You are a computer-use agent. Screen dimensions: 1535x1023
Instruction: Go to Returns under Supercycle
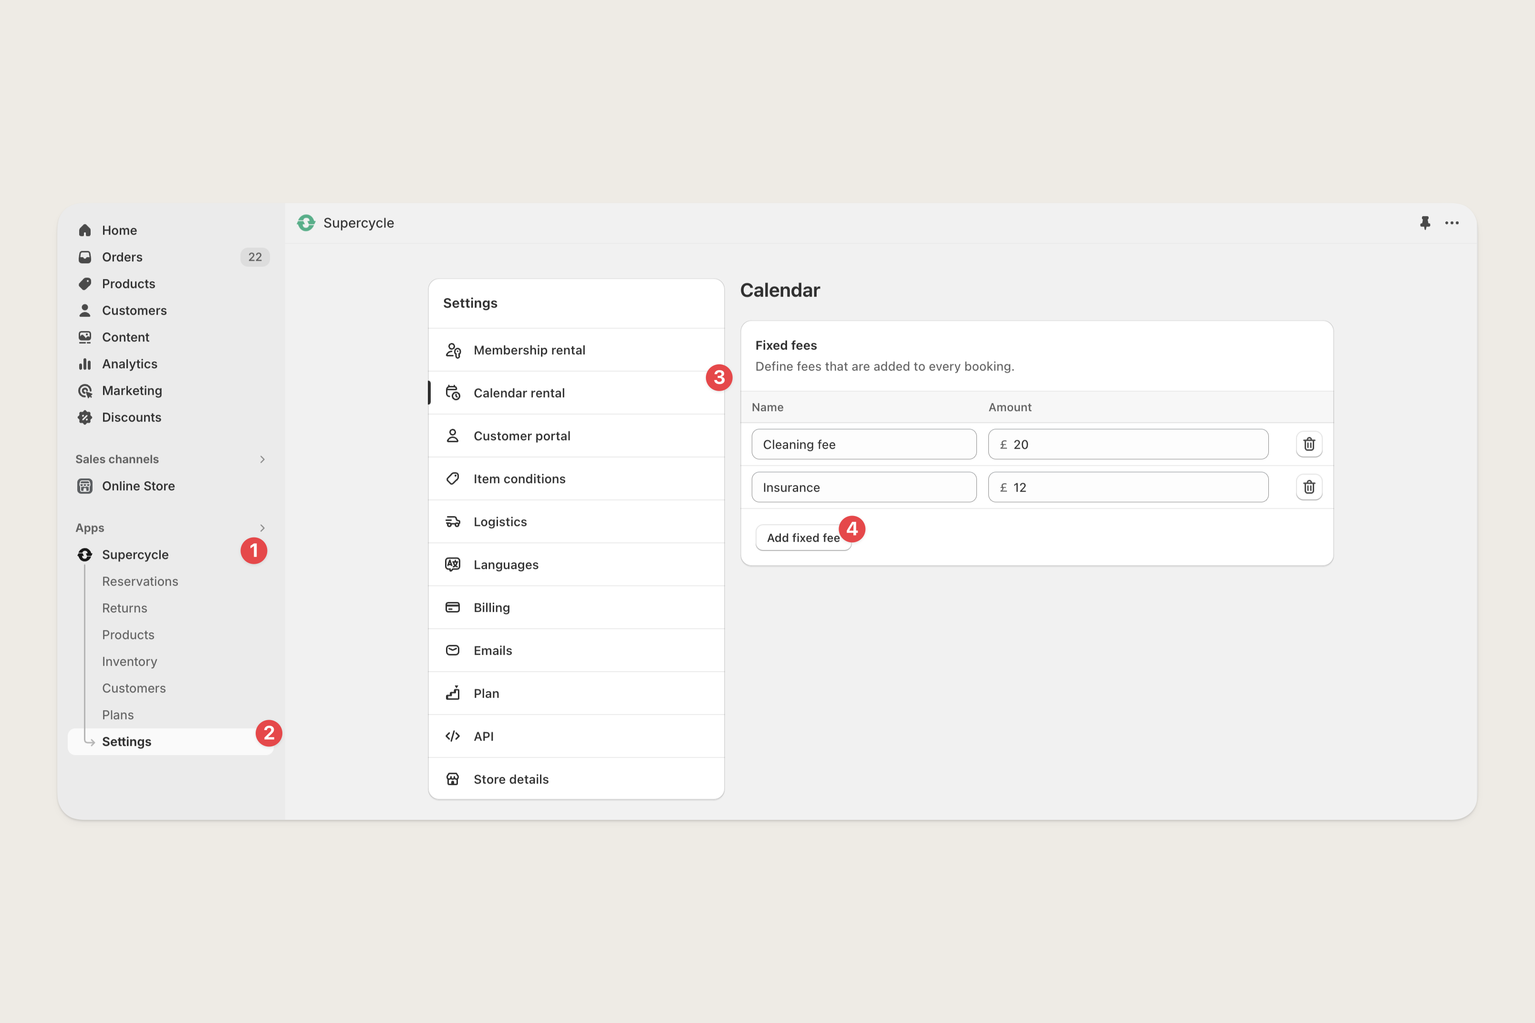124,608
